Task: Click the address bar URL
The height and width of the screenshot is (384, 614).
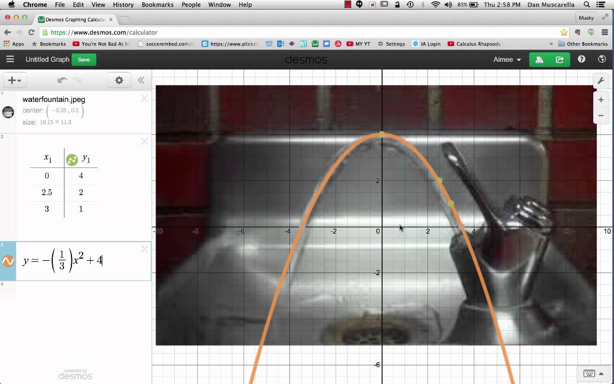Action: [104, 33]
